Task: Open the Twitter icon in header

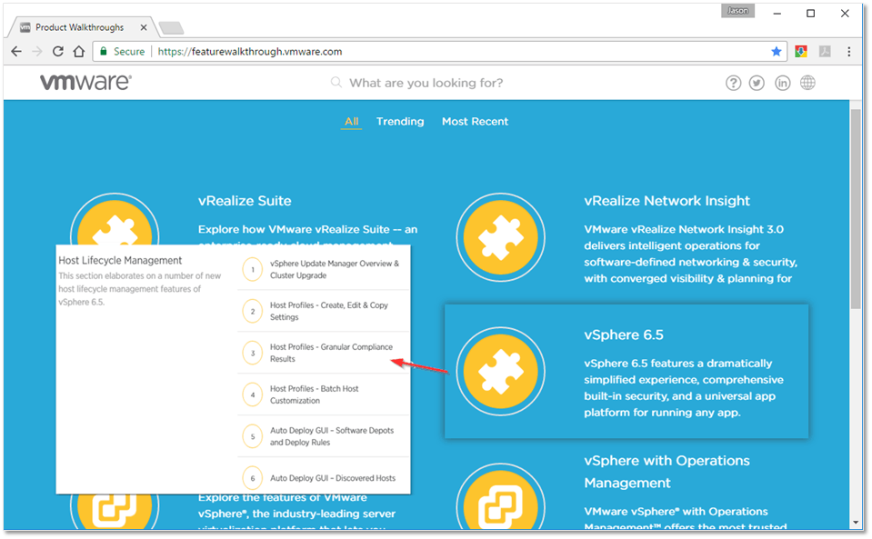Action: tap(757, 83)
